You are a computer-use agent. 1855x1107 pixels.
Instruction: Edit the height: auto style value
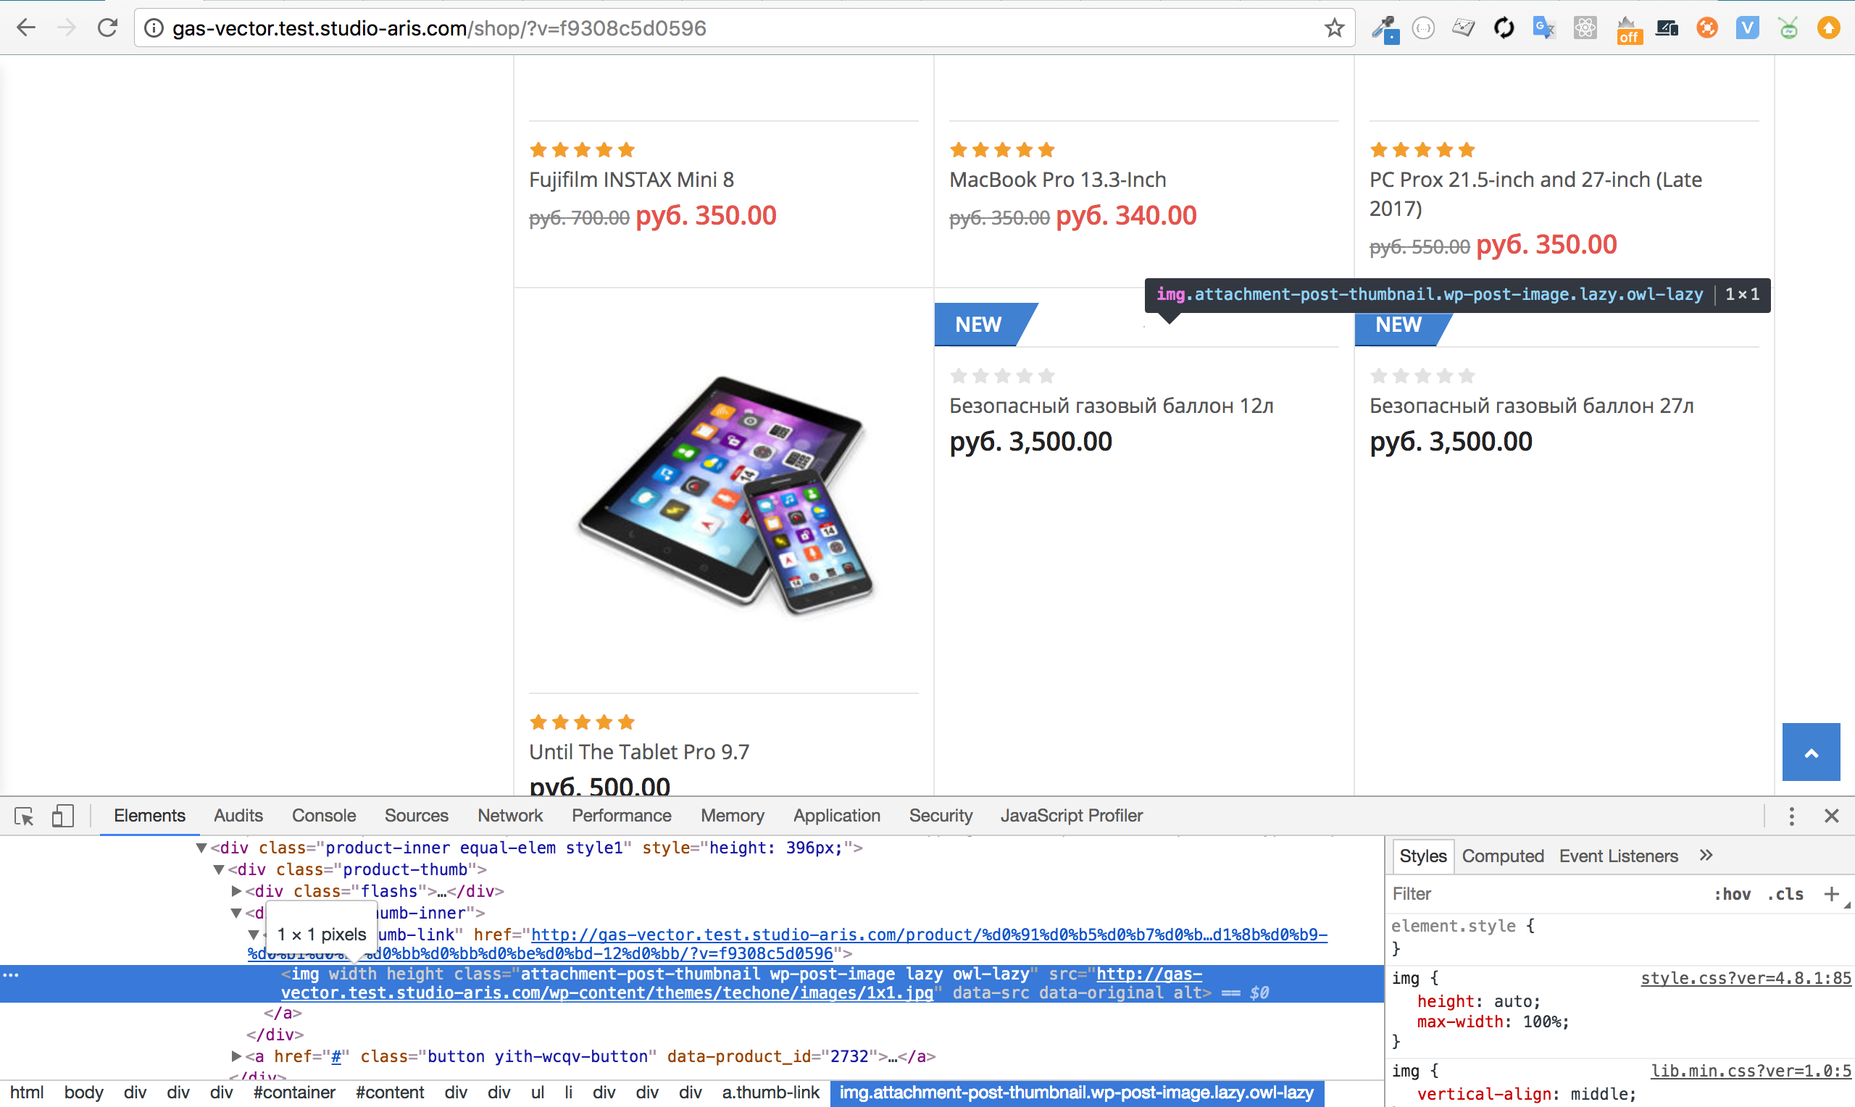1514,1002
